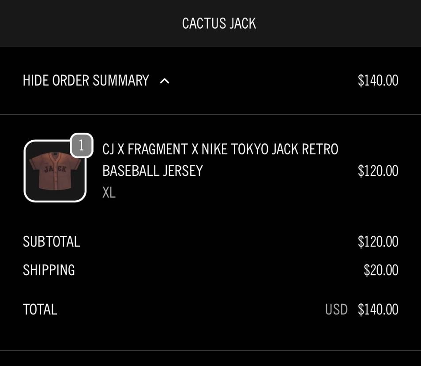Open the Cactus Jack store title
The height and width of the screenshot is (366, 421).
click(219, 23)
